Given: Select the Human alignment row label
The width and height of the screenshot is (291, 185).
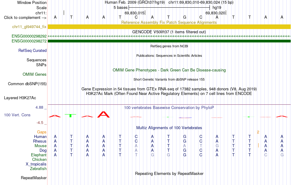Looking at the screenshot, I should tap(40, 137).
